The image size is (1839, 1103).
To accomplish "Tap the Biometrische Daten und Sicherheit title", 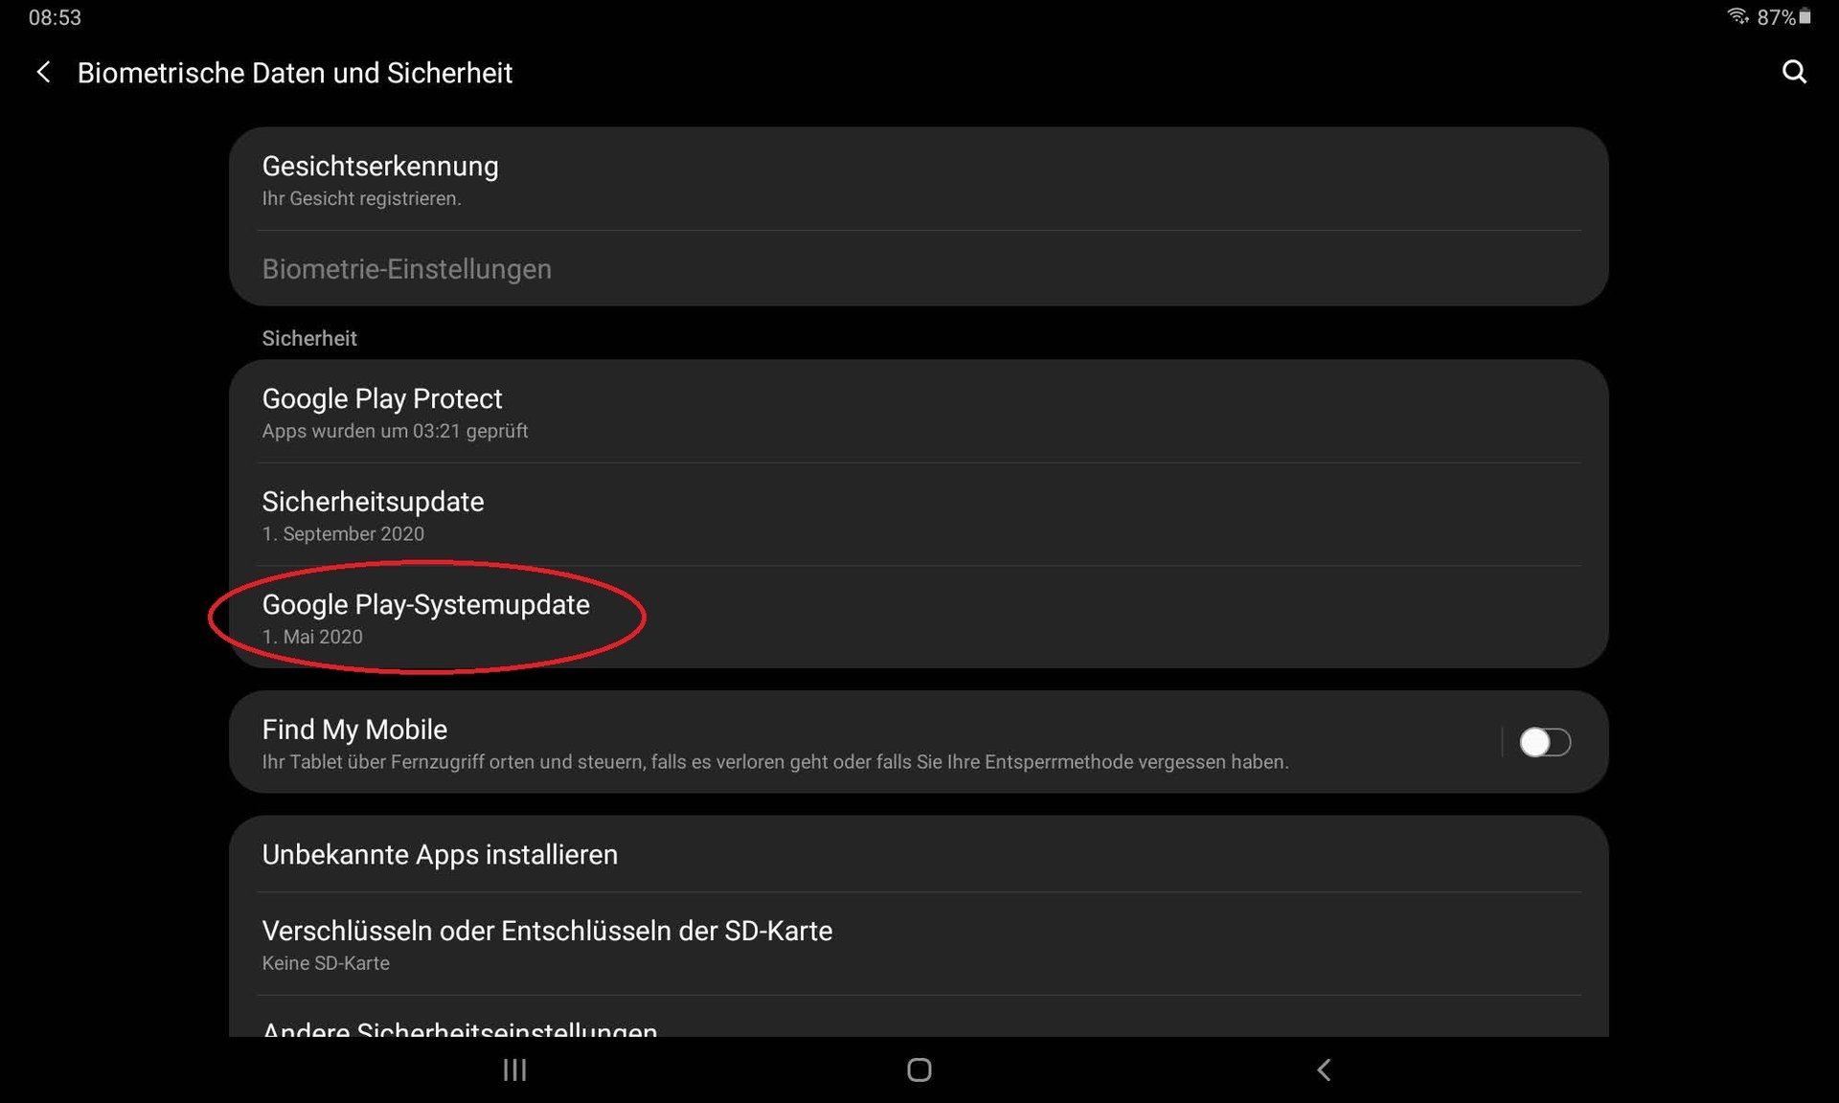I will [295, 73].
